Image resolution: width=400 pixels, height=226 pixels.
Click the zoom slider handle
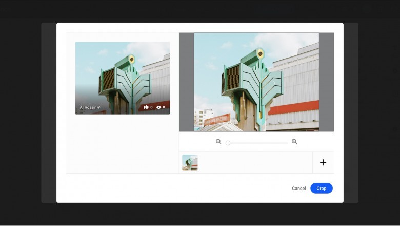click(x=228, y=143)
